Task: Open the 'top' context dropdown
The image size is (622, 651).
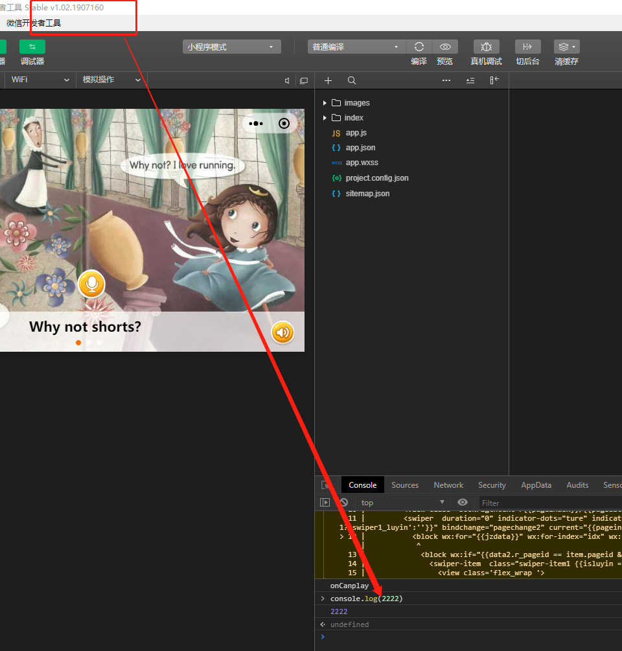Action: tap(402, 503)
